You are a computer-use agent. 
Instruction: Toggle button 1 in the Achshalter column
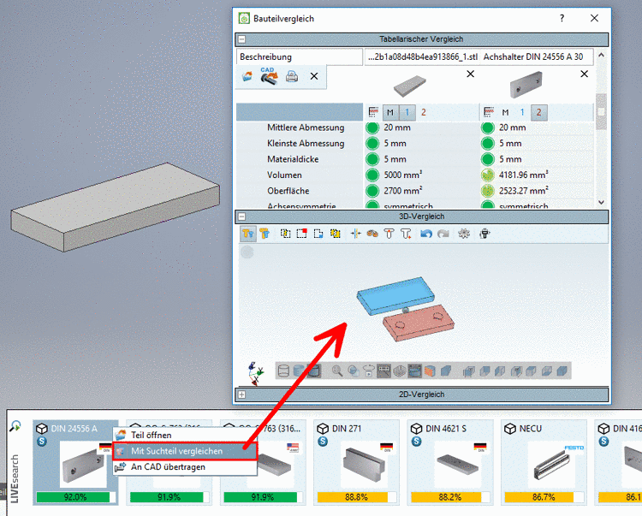[522, 112]
